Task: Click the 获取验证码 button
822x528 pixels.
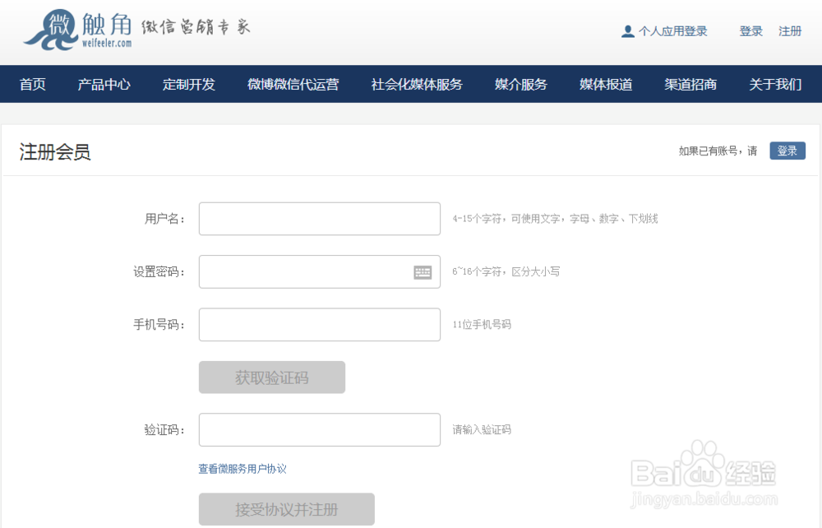Action: coord(271,377)
